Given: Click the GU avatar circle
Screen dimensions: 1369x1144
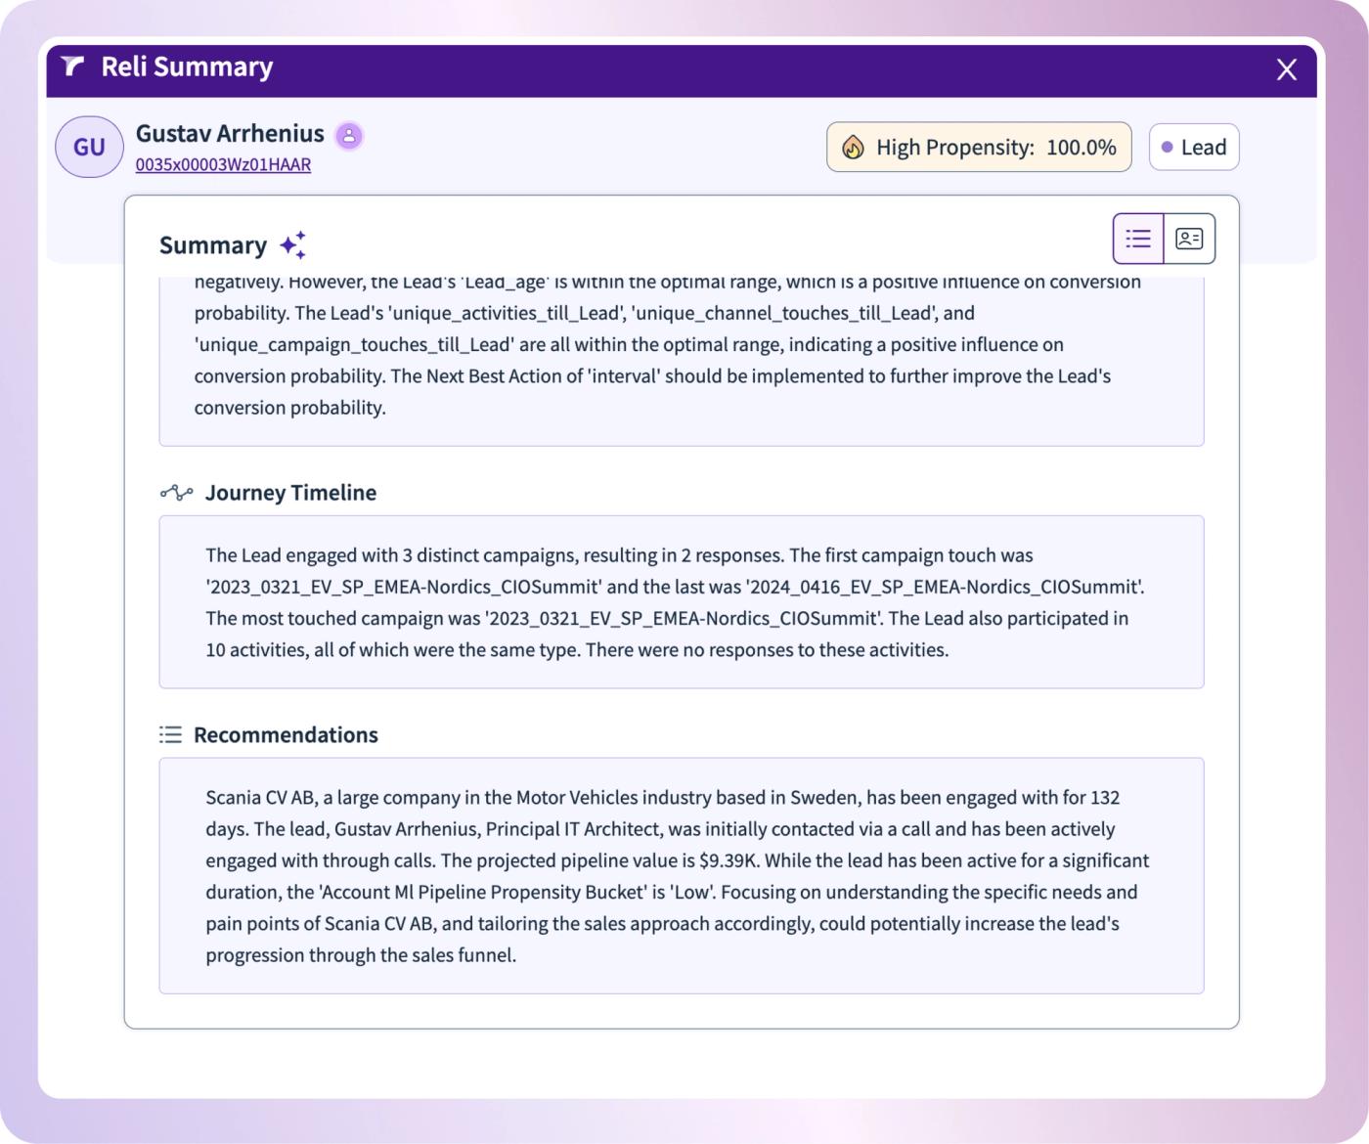Looking at the screenshot, I should point(89,147).
